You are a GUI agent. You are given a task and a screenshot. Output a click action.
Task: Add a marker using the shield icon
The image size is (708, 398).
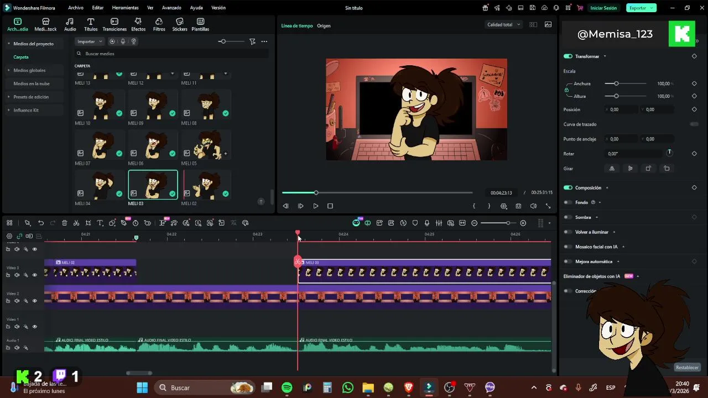pyautogui.click(x=415, y=223)
